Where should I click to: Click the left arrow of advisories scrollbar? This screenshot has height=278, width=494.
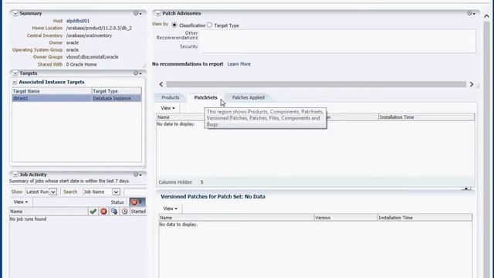point(161,84)
